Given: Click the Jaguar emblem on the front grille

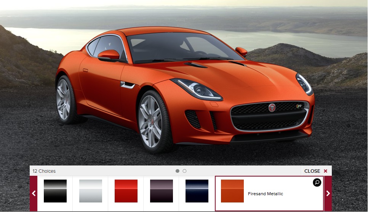Looking at the screenshot, I should [x=272, y=108].
